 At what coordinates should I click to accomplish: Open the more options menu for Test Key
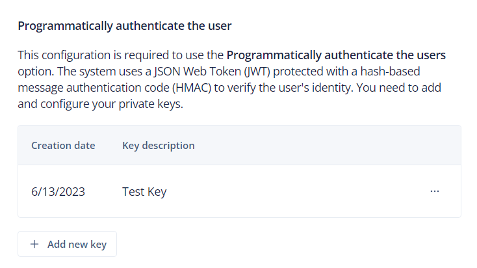tap(435, 191)
